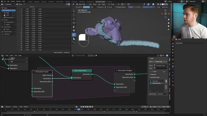Screen dimensions: 207x116
Task: Toggle pin icon in node editor header
Action: (x=96, y=55)
